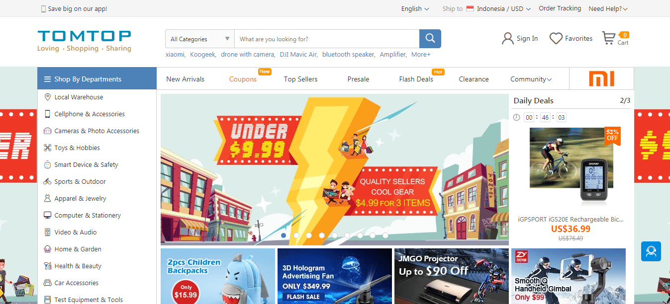Click the search input field
The height and width of the screenshot is (304, 670).
tap(327, 39)
